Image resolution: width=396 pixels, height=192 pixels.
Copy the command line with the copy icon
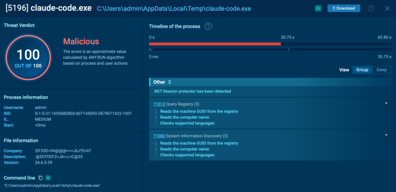[40, 178]
